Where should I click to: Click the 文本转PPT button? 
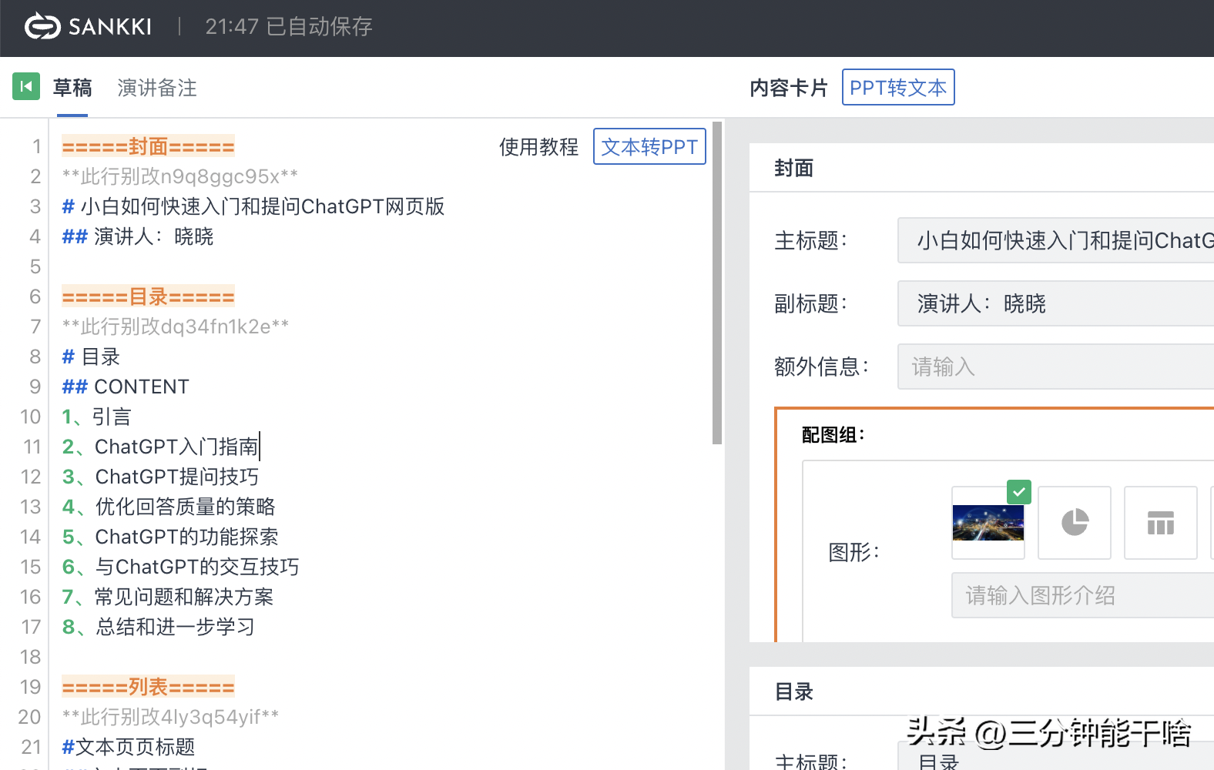click(x=649, y=146)
